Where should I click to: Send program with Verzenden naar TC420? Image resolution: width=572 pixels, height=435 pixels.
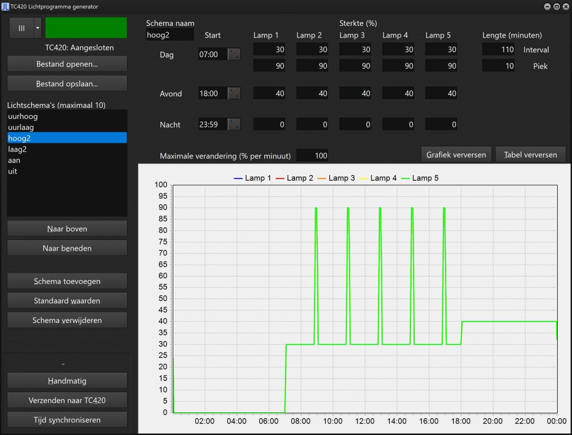(x=67, y=401)
